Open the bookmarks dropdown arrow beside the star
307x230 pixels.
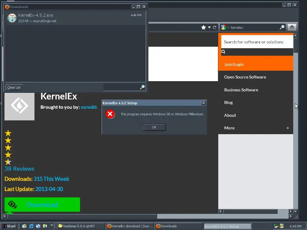pos(209,27)
